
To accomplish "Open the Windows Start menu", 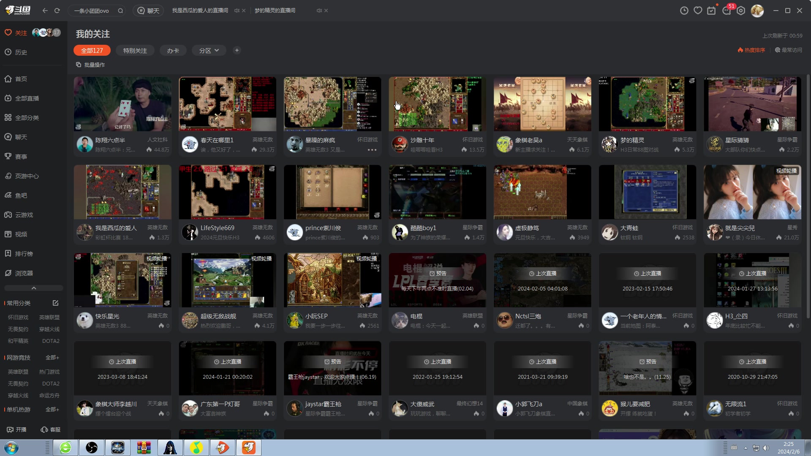I will (11, 448).
